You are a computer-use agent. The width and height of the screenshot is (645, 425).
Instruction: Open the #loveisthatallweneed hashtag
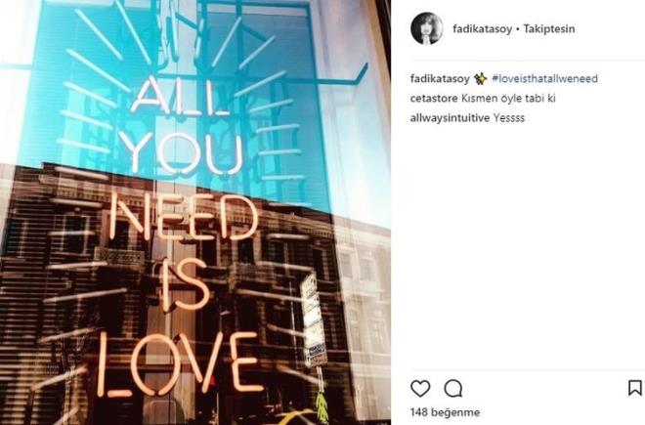coord(545,78)
